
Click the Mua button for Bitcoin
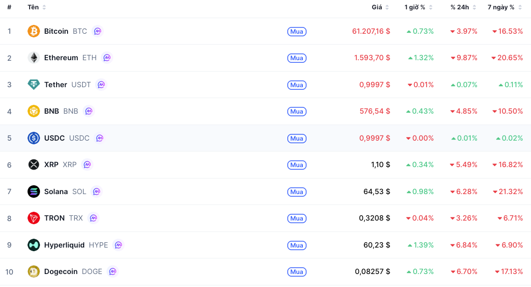tap(297, 32)
